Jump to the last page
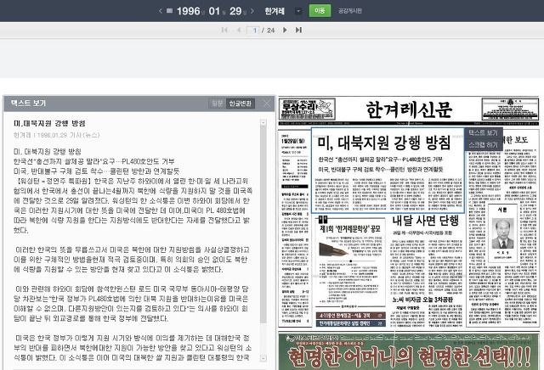544x370 pixels. tap(298, 31)
